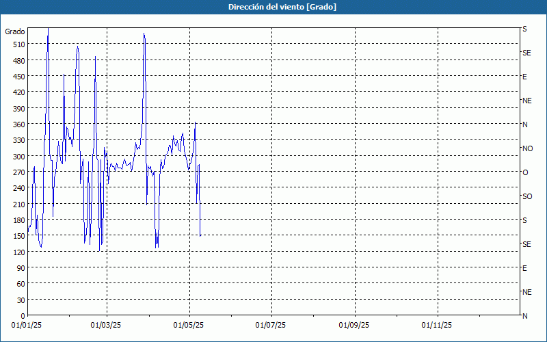Click the O compass label at 270
Image resolution: width=547 pixels, height=342 pixels.
[x=525, y=173]
